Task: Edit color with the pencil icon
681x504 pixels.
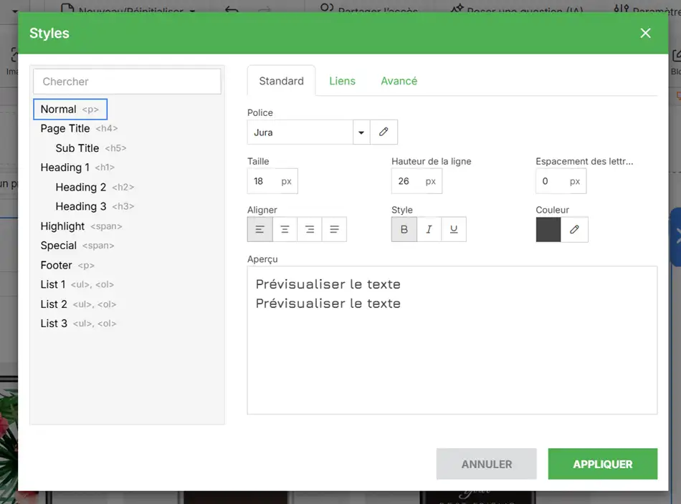Action: point(574,229)
